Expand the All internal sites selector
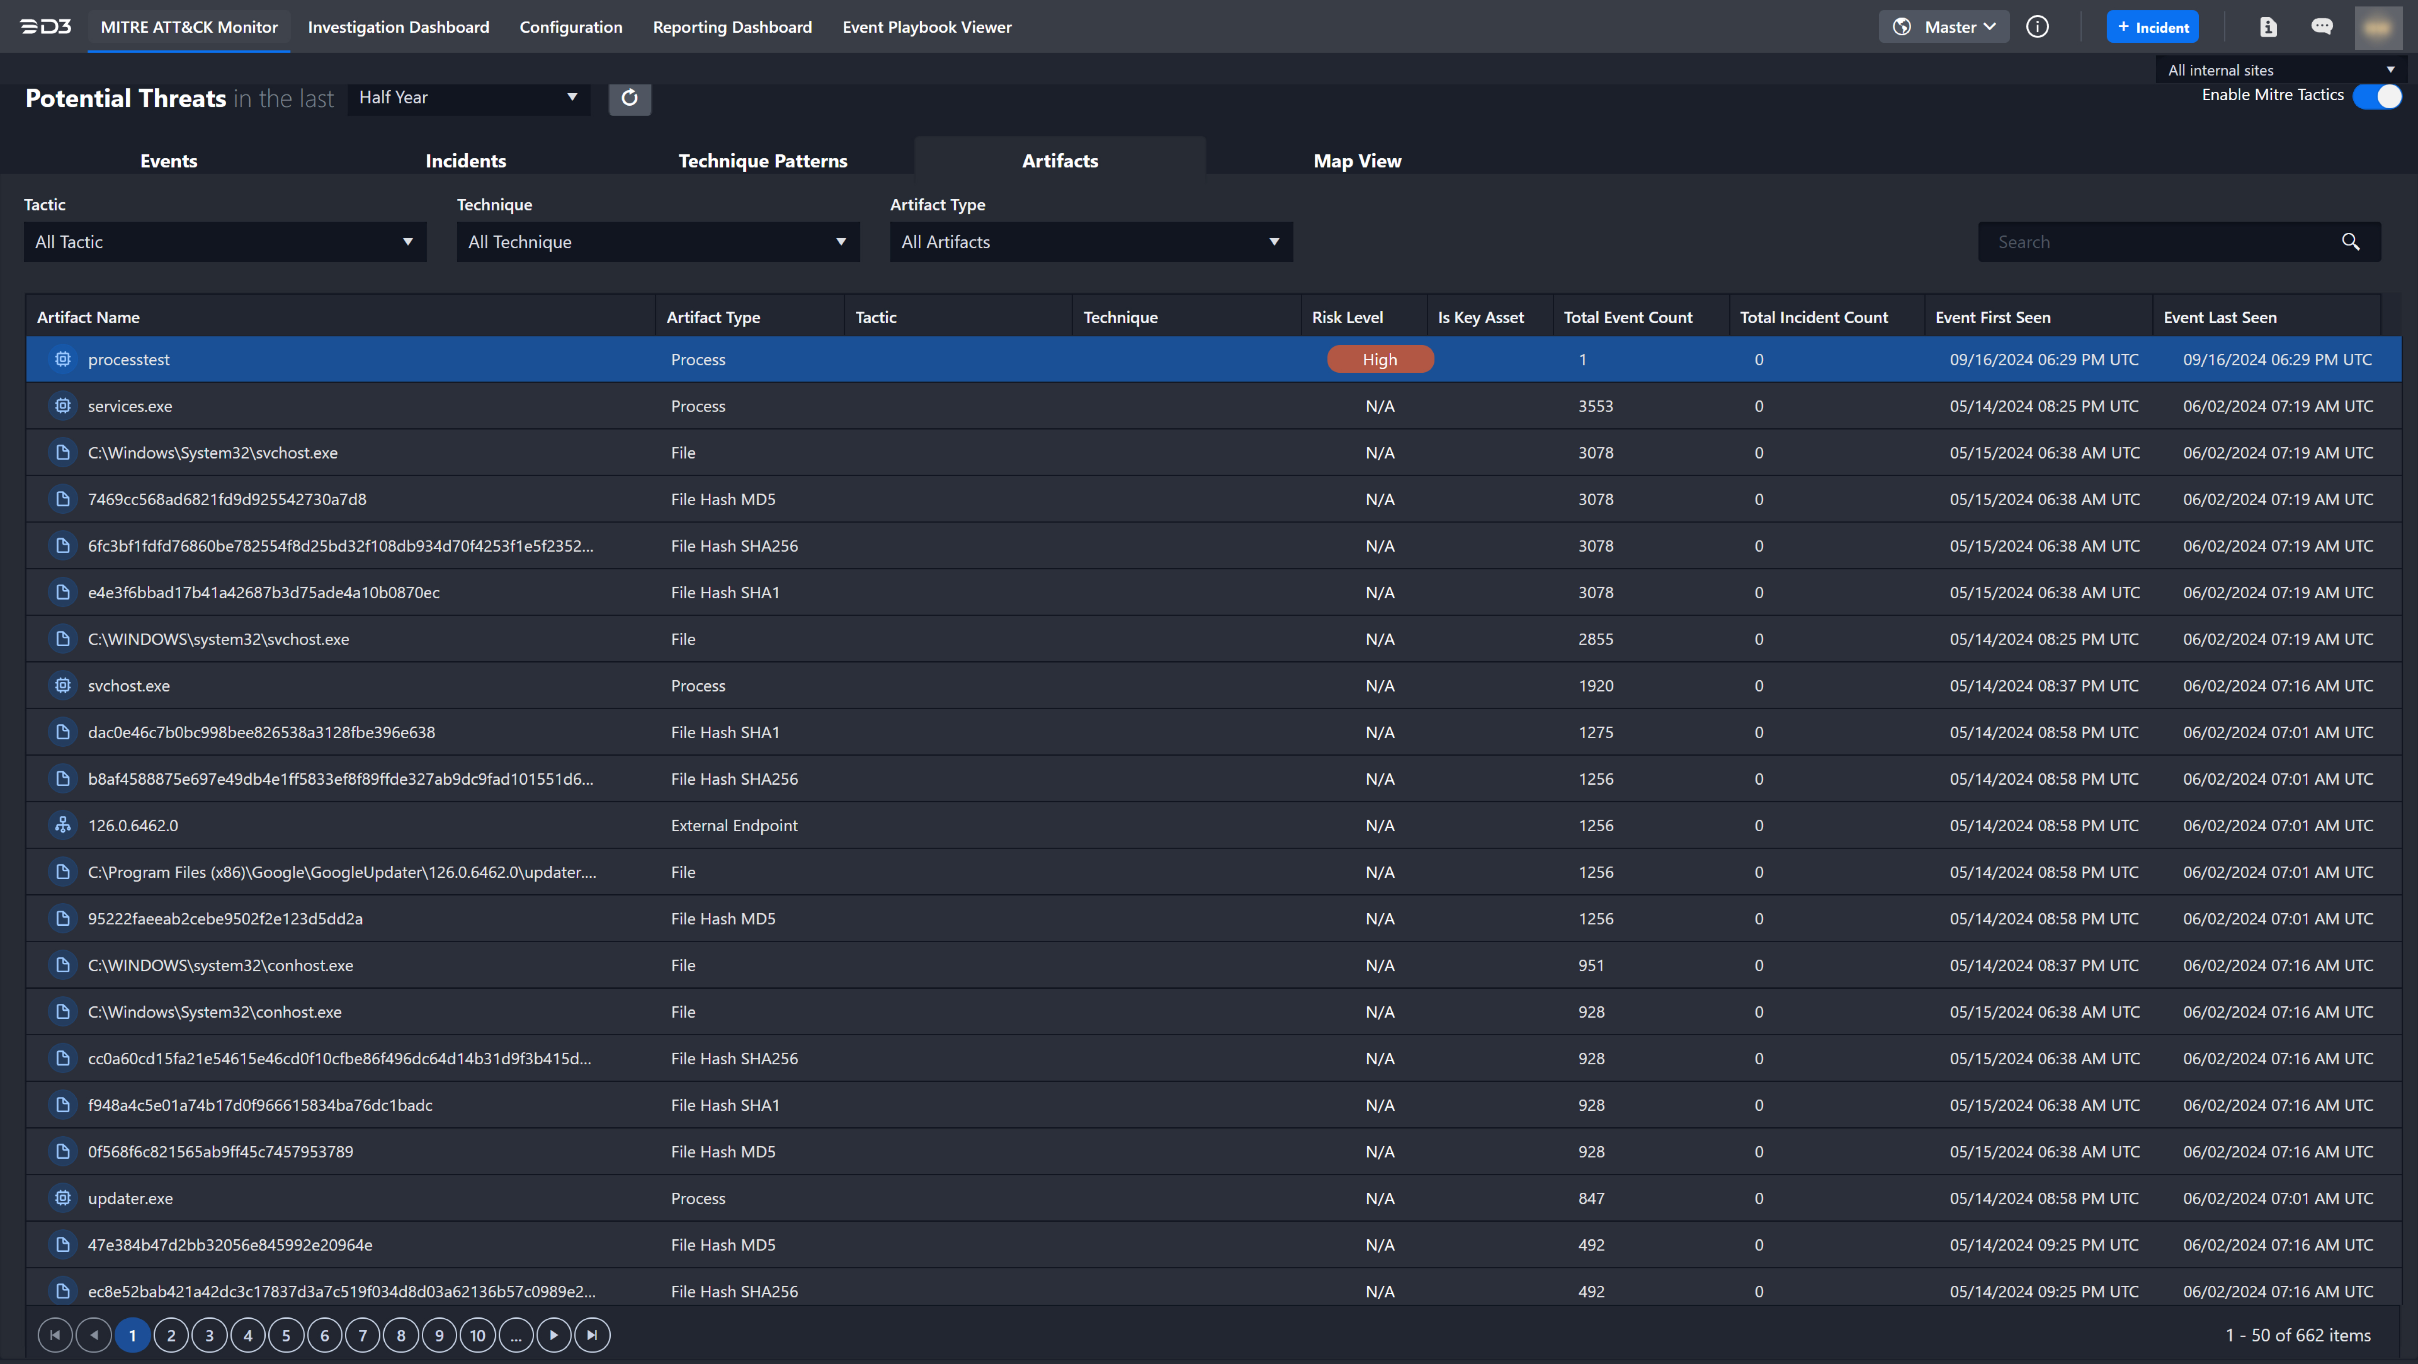The width and height of the screenshot is (2418, 1364). 2279,69
